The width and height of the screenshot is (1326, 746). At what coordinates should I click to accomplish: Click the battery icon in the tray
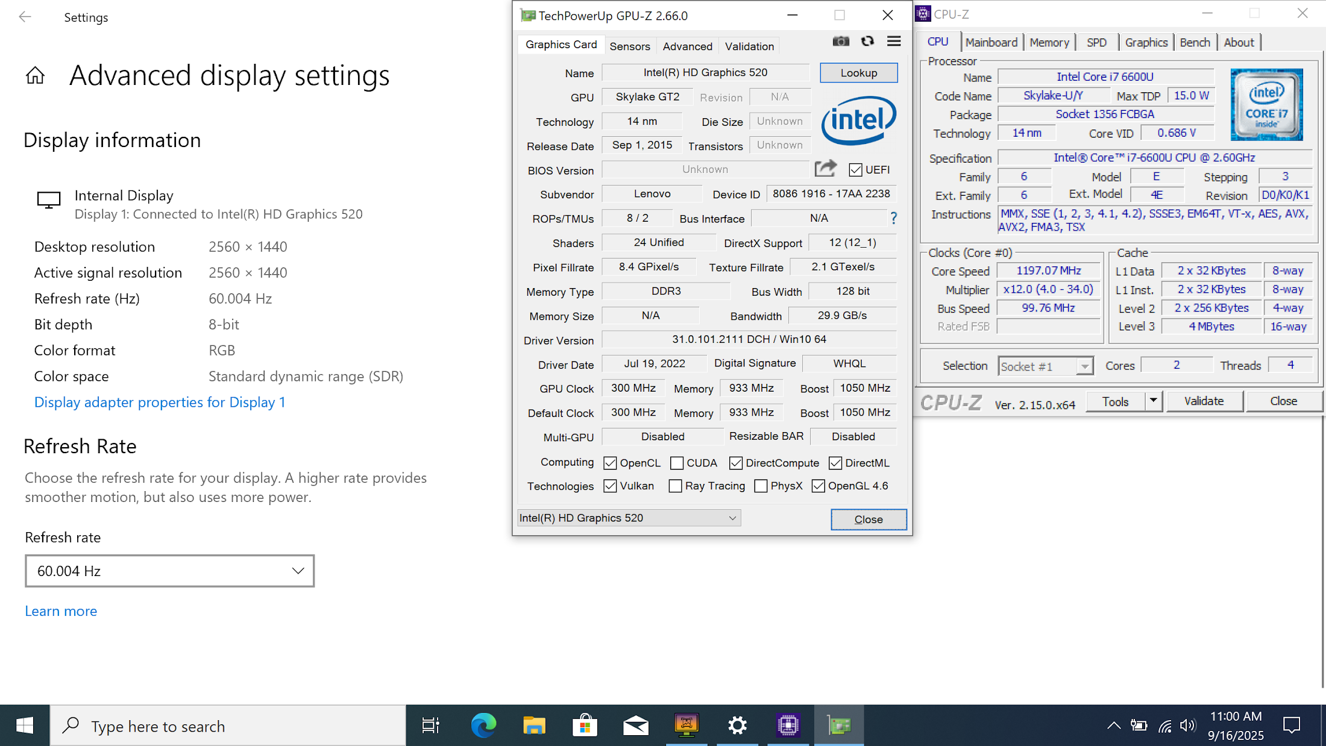coord(1139,726)
